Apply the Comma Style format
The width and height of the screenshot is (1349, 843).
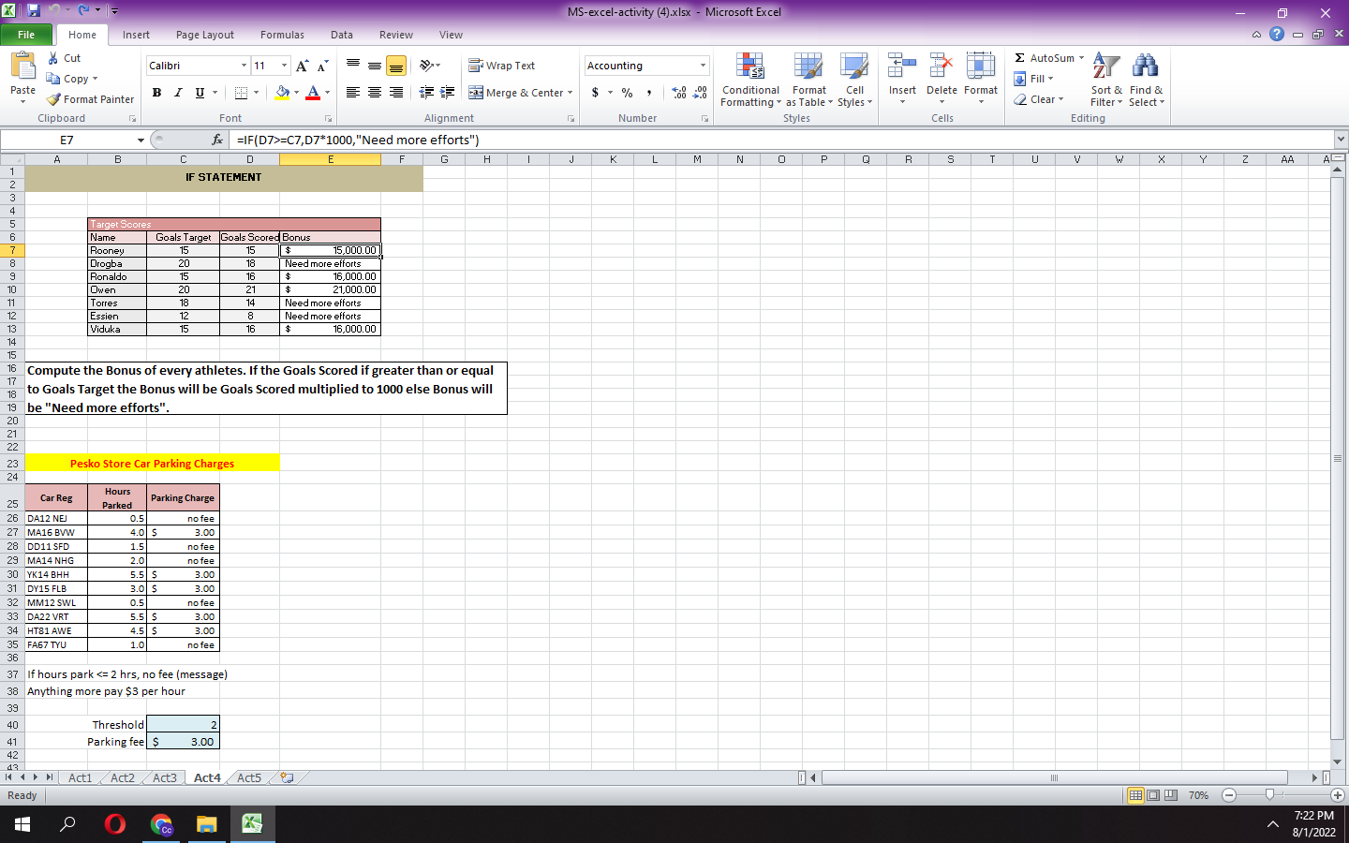[x=648, y=93]
